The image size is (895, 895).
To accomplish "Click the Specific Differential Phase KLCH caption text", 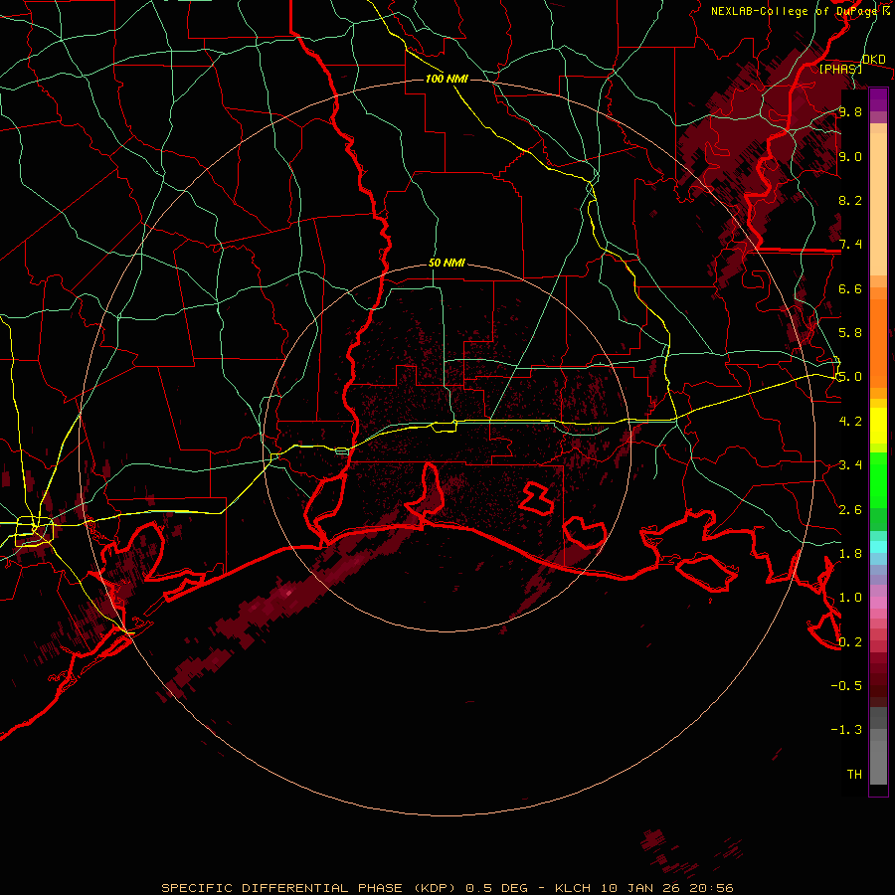I will pos(447,888).
